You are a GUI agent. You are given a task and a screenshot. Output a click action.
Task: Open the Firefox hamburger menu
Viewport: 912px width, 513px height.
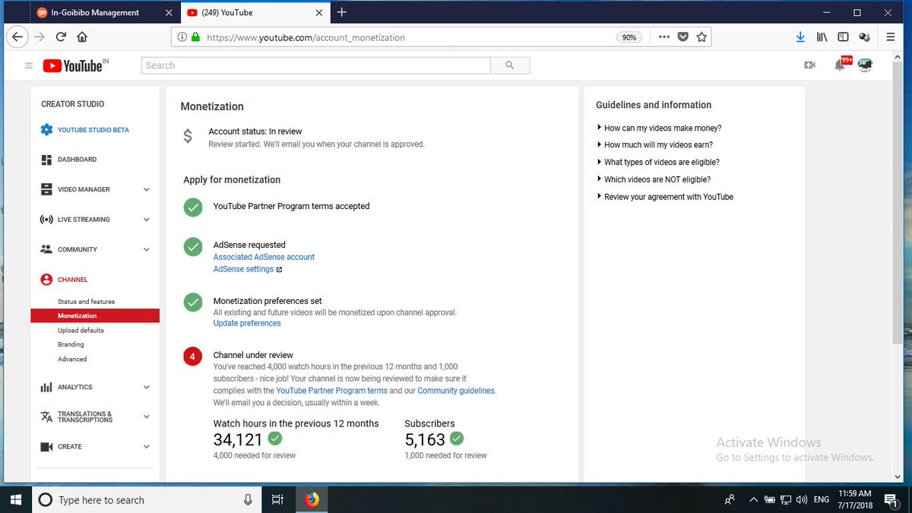(x=891, y=36)
